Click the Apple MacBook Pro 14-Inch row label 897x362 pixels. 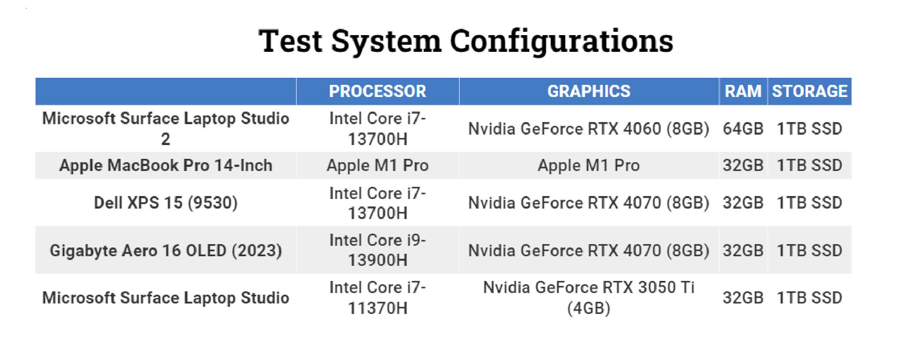pos(166,166)
